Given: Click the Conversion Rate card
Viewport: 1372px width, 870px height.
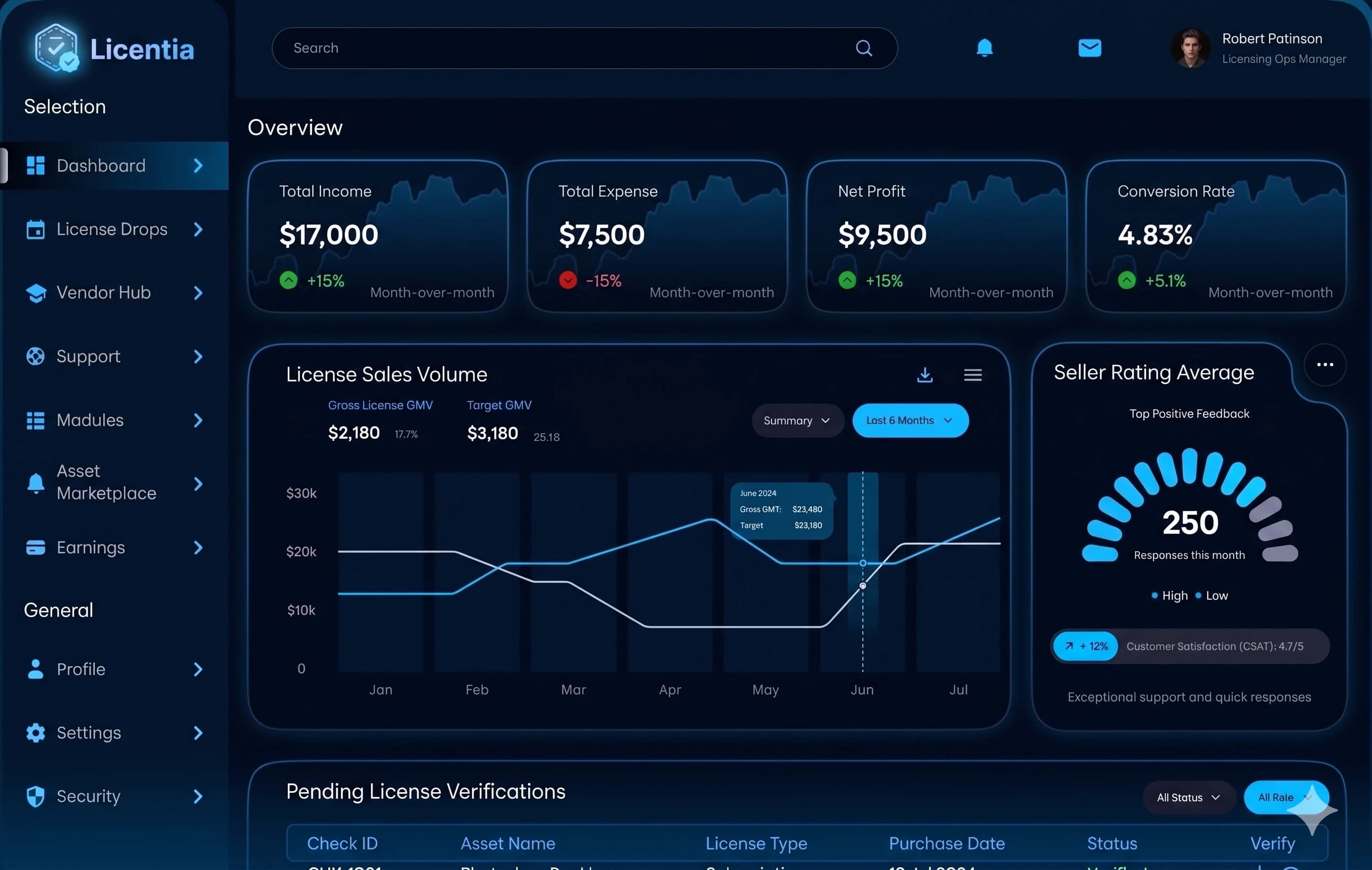Looking at the screenshot, I should [1216, 236].
